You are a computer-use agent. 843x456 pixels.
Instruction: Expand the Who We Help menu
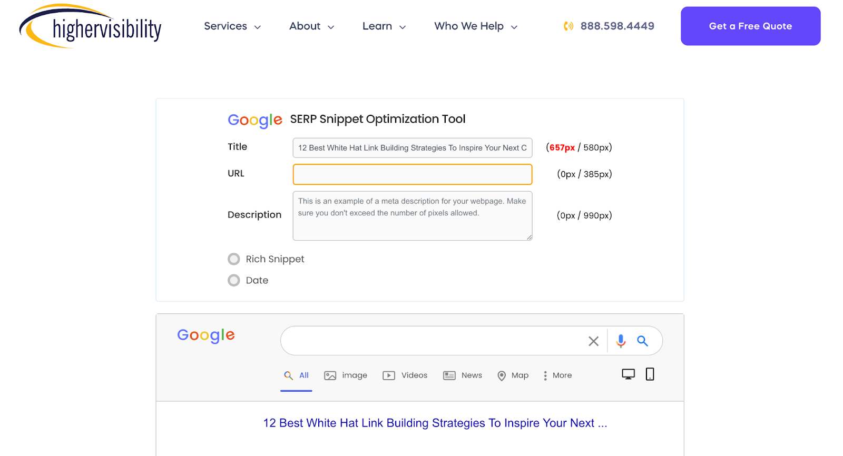coord(476,26)
